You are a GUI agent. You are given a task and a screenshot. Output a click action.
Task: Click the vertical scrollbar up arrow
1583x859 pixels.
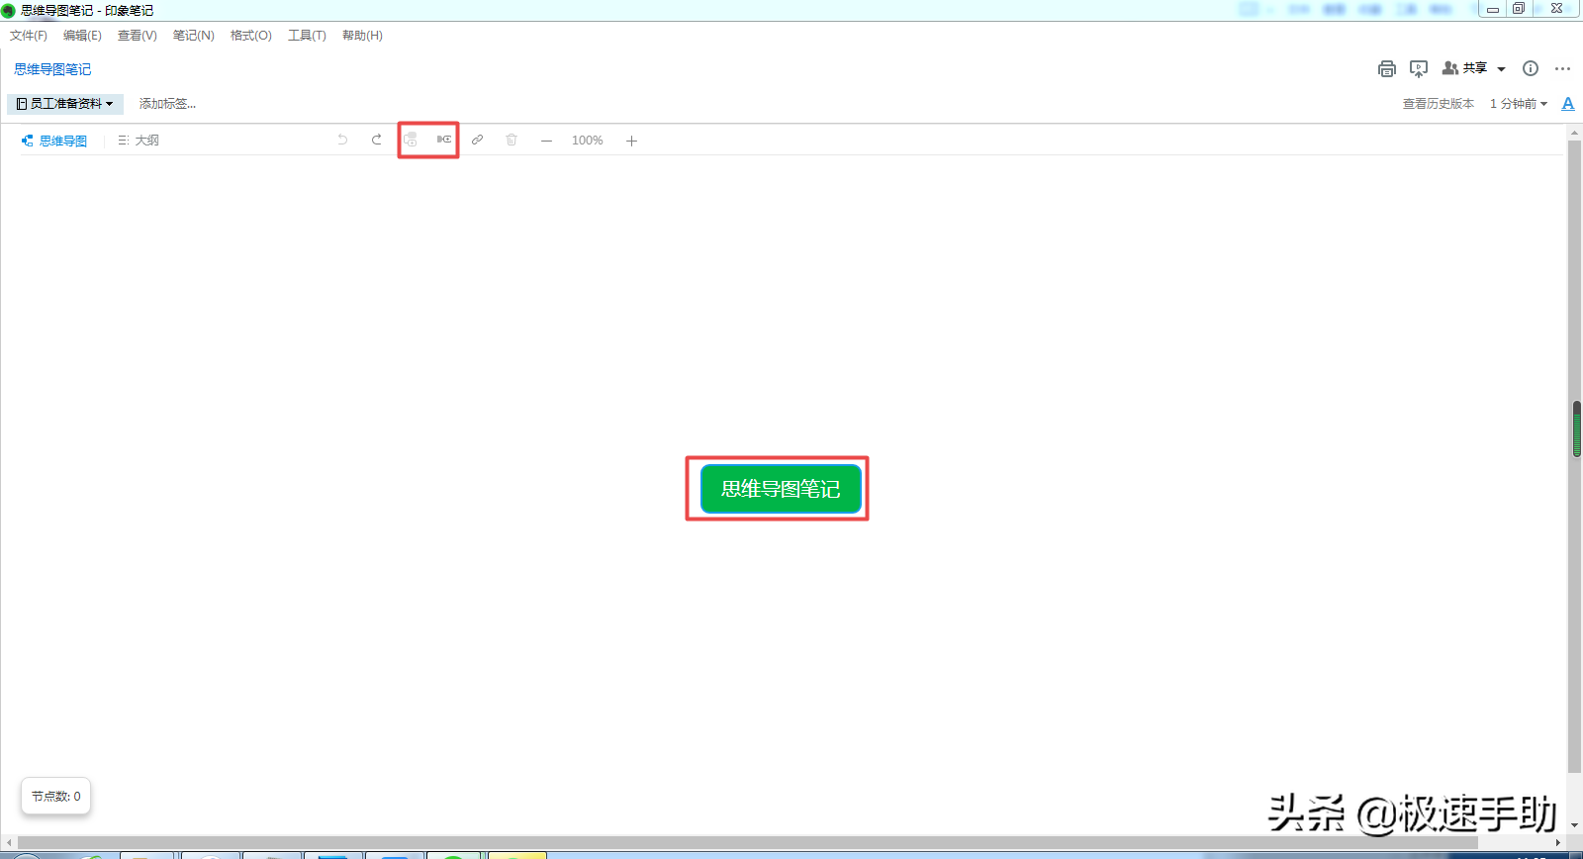(1576, 132)
